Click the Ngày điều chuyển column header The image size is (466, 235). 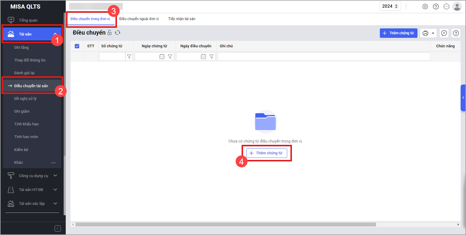(x=196, y=46)
